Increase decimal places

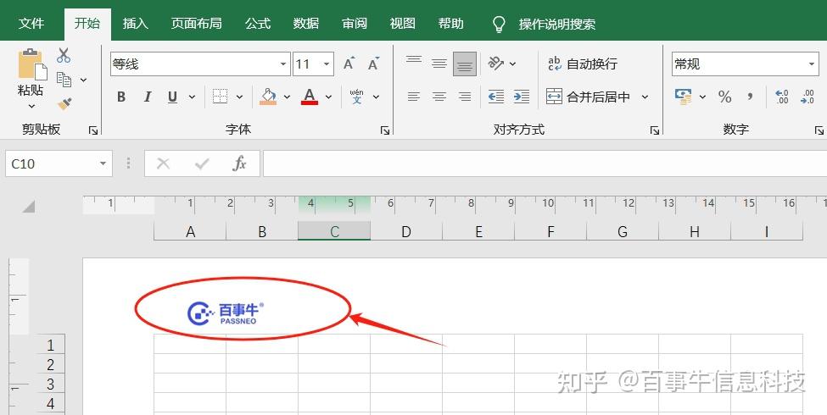782,97
